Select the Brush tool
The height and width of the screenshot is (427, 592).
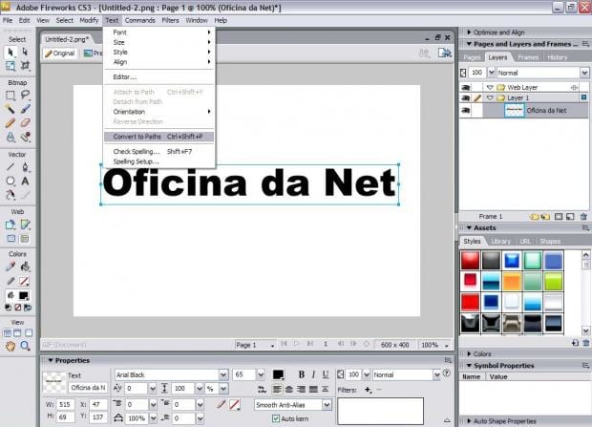(x=25, y=109)
